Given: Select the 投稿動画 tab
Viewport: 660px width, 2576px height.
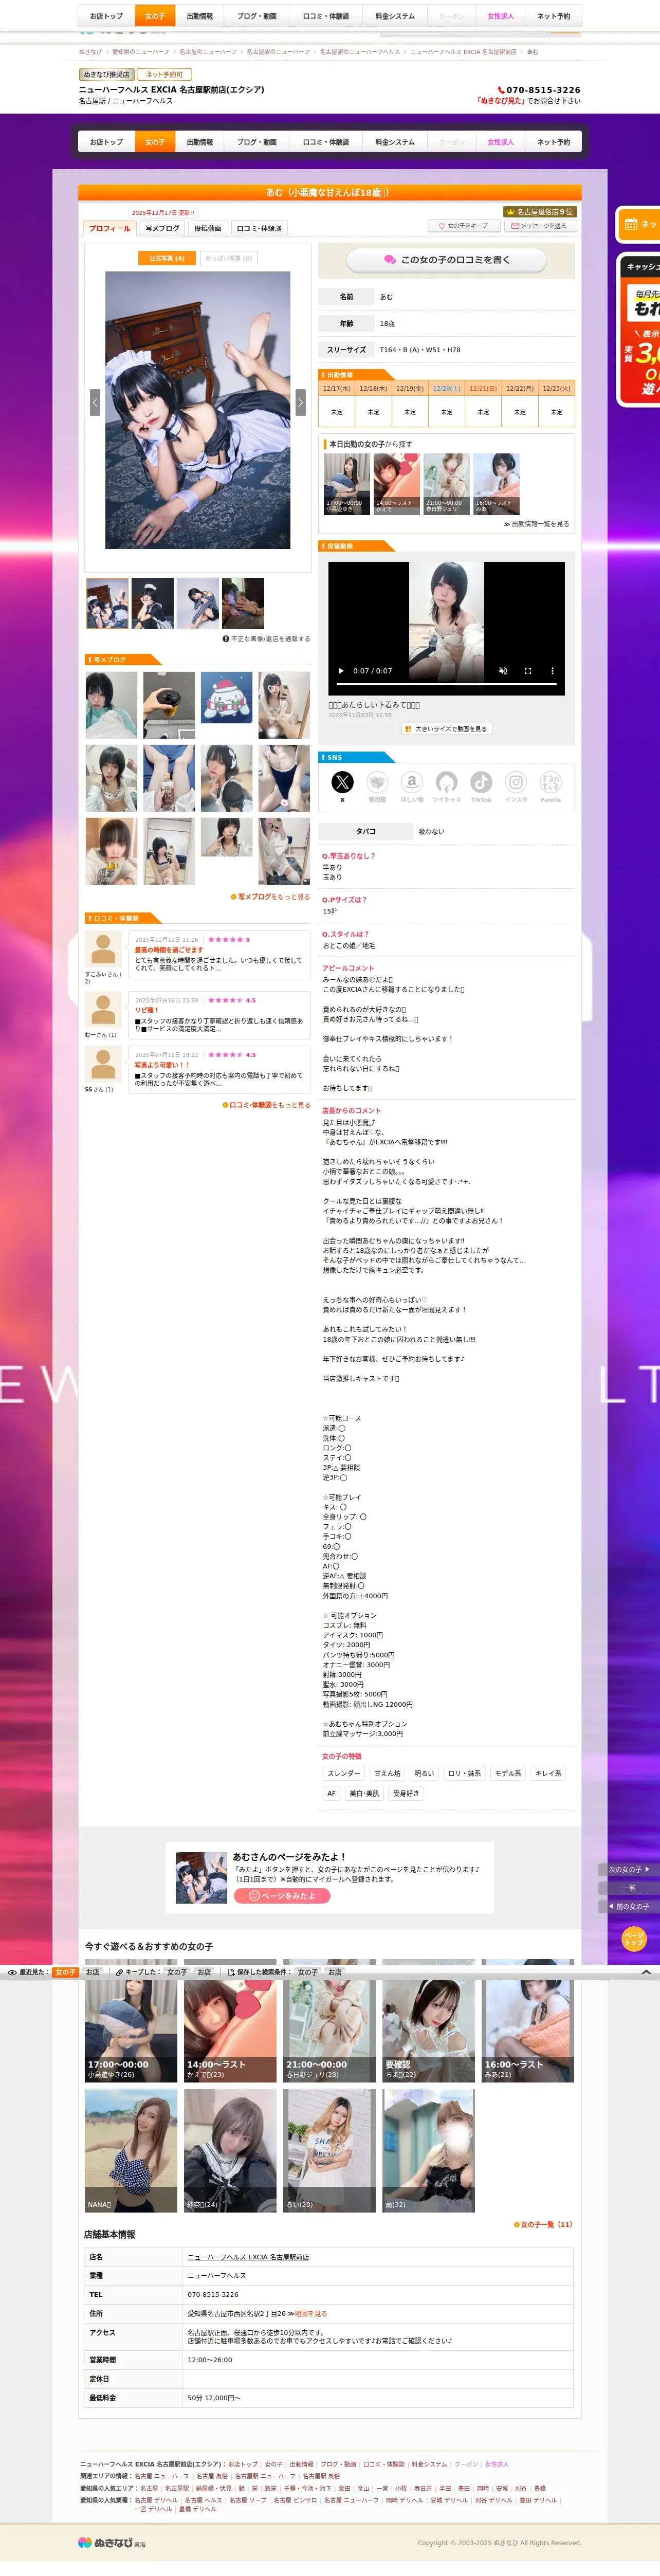Looking at the screenshot, I should pos(208,228).
